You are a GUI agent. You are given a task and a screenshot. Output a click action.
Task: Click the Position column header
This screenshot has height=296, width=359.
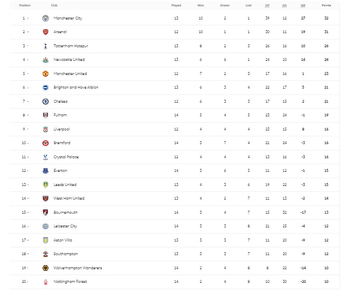pyautogui.click(x=24, y=5)
